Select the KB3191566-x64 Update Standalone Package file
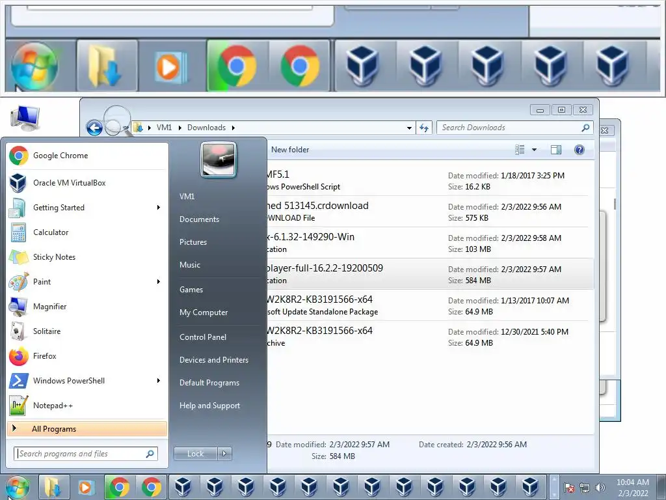 431,305
